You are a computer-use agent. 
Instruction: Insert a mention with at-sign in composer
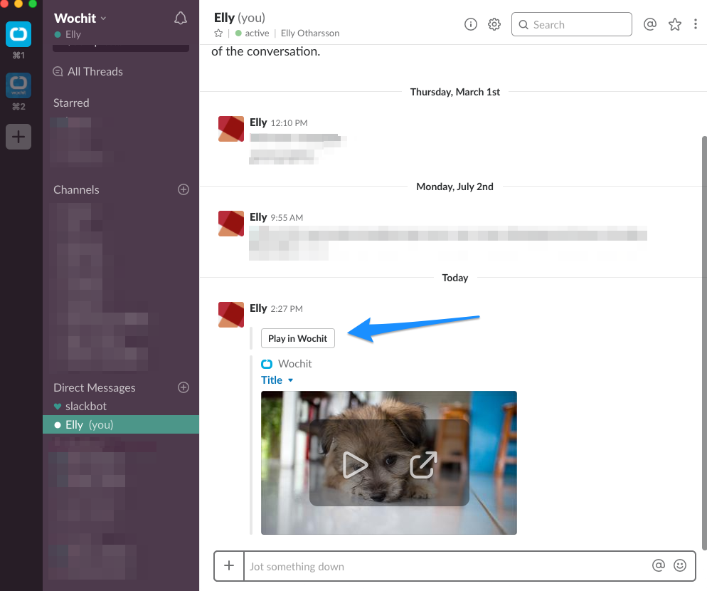pyautogui.click(x=659, y=565)
